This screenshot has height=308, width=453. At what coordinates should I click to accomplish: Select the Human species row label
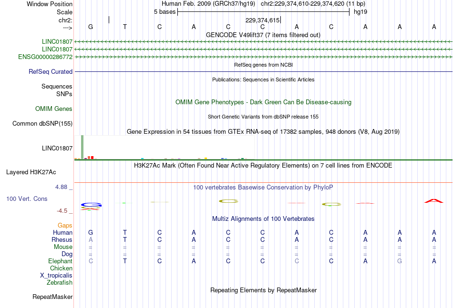[62, 232]
